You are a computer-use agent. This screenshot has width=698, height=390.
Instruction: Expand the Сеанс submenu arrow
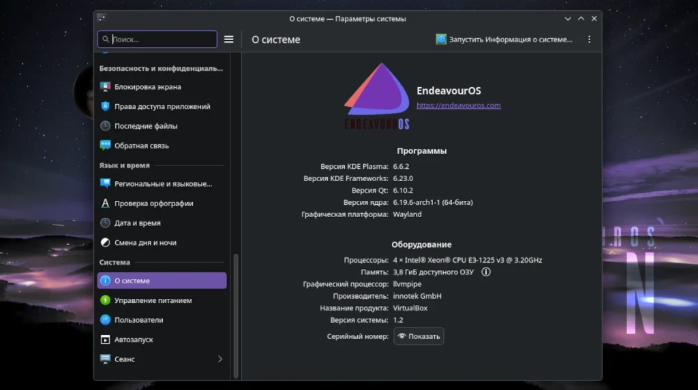click(x=220, y=359)
